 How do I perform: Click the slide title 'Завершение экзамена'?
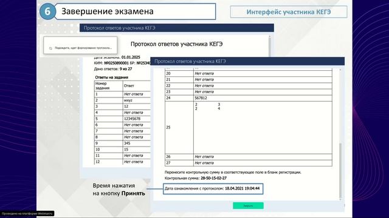tap(108, 12)
